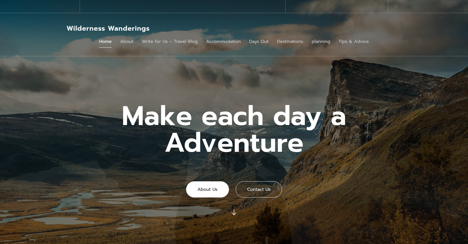The width and height of the screenshot is (468, 244).
Task: Click the underline beneath the Home tab
Action: (105, 47)
